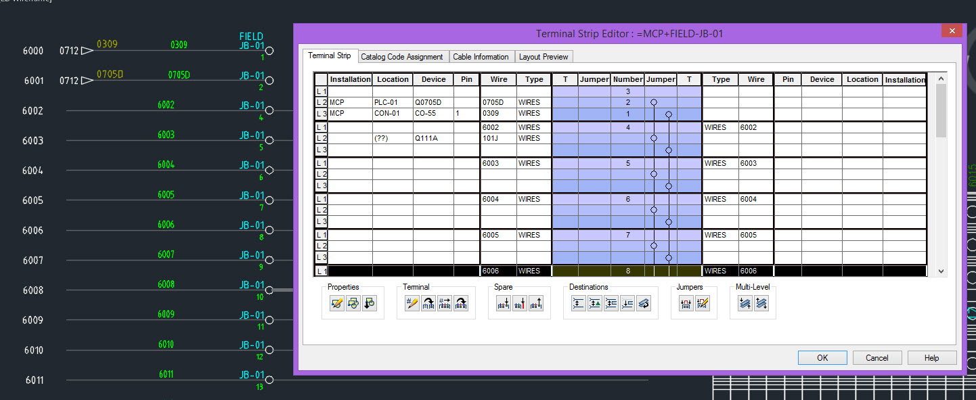Open the Cable Information tab

click(481, 57)
